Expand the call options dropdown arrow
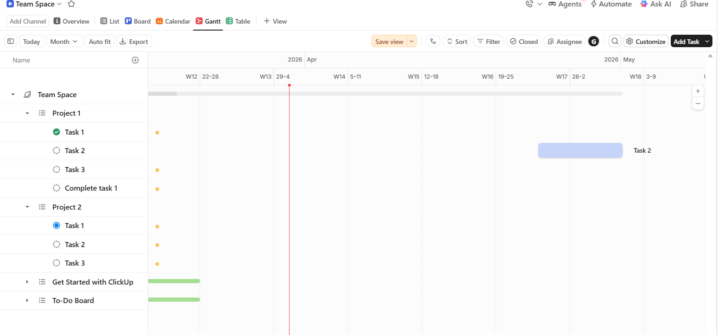The image size is (718, 335). click(540, 4)
